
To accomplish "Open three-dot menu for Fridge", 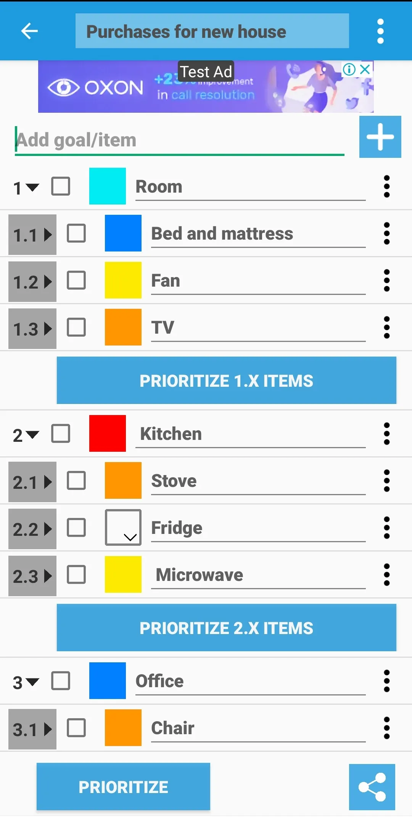I will [x=386, y=528].
